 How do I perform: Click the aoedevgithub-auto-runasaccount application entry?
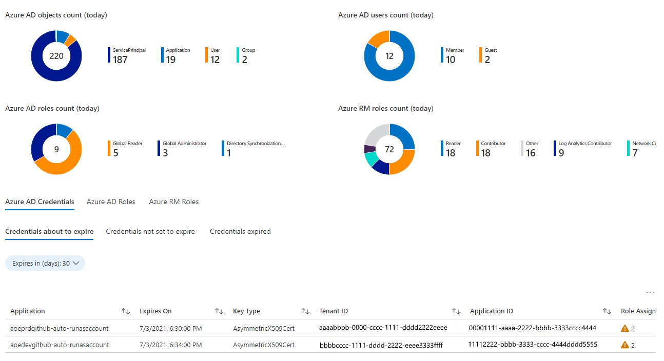59,345
